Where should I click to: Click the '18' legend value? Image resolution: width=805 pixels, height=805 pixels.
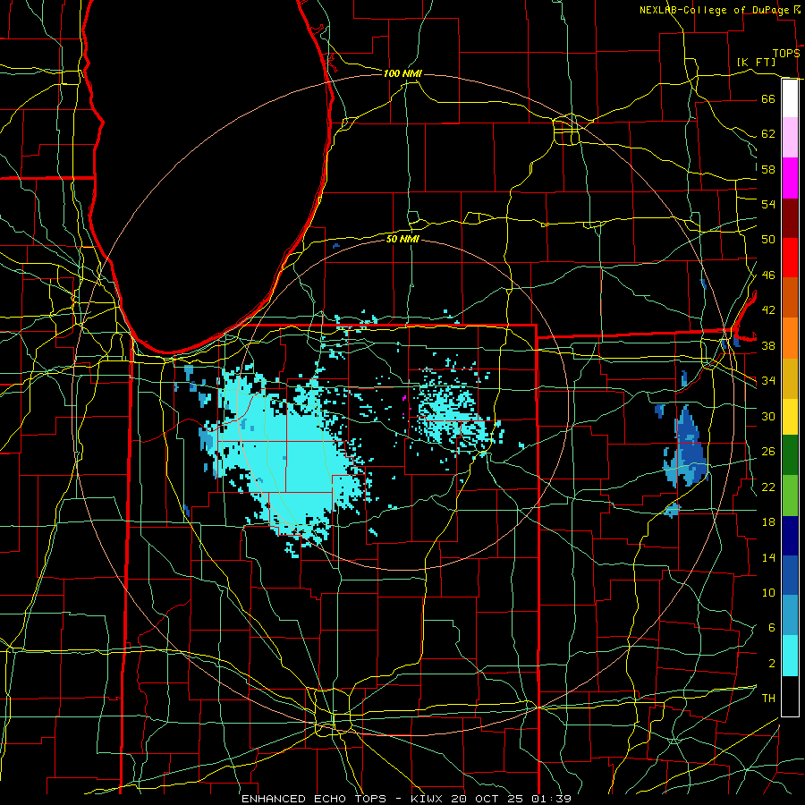768,522
